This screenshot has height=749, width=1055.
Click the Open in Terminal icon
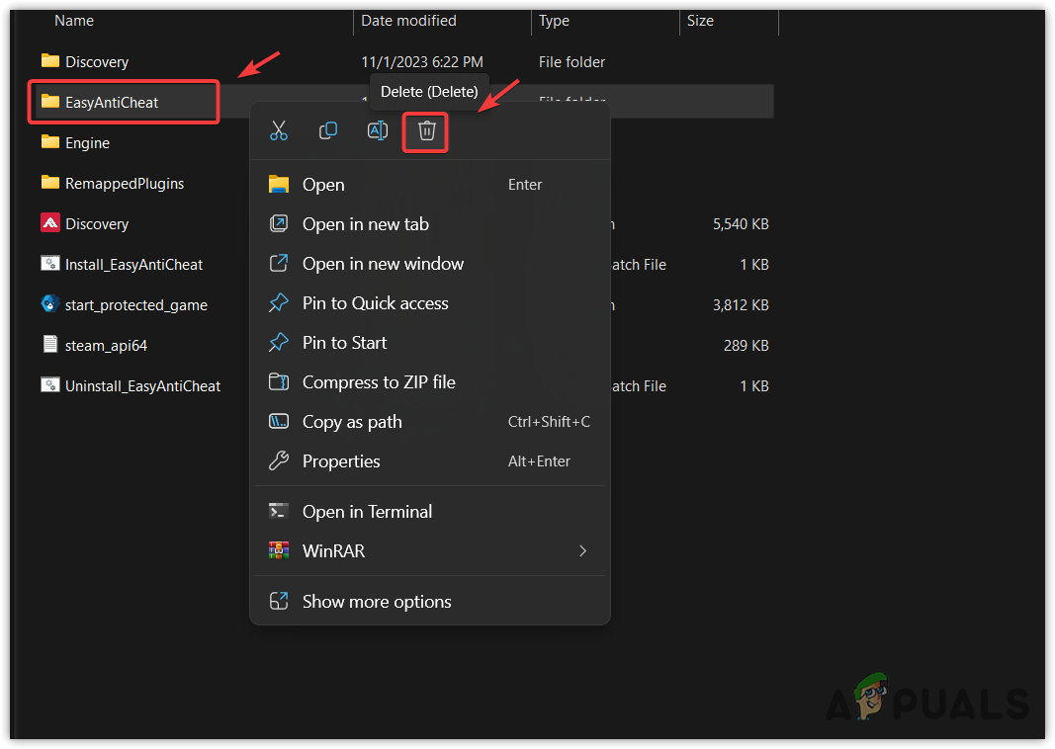(279, 511)
